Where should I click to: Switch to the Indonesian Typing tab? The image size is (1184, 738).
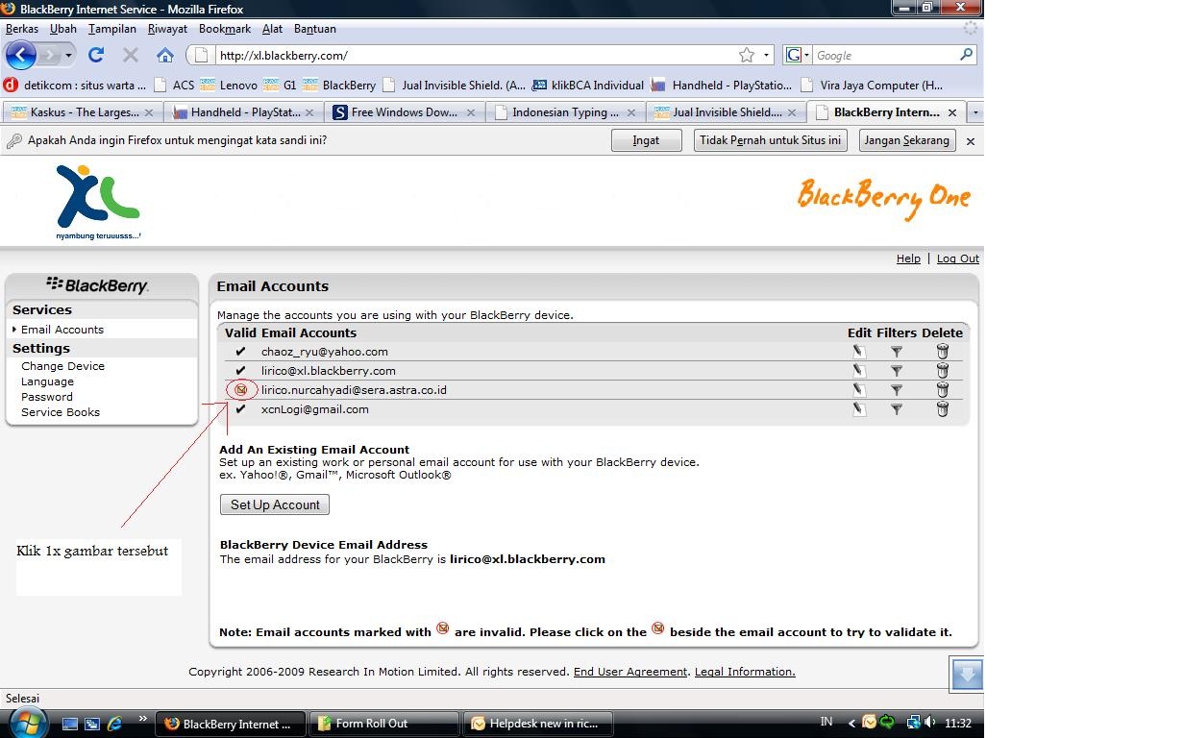tap(566, 112)
